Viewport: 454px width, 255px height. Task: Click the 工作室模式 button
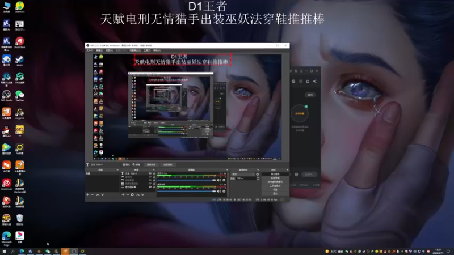[275, 186]
